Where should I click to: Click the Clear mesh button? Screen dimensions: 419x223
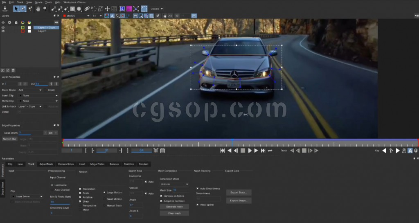click(174, 213)
